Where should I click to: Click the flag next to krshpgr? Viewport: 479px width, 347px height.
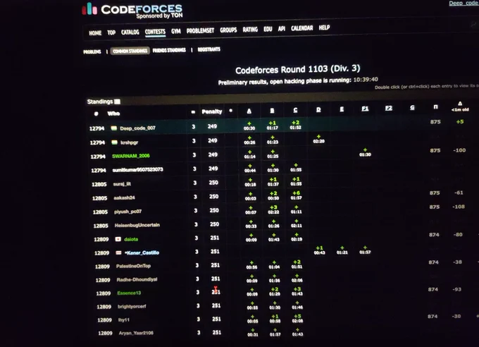click(x=115, y=142)
